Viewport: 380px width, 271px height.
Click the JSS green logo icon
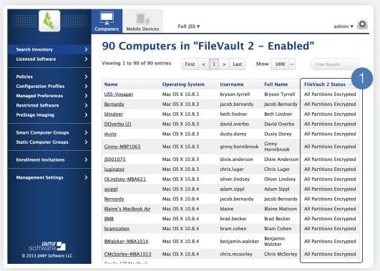pyautogui.click(x=49, y=21)
